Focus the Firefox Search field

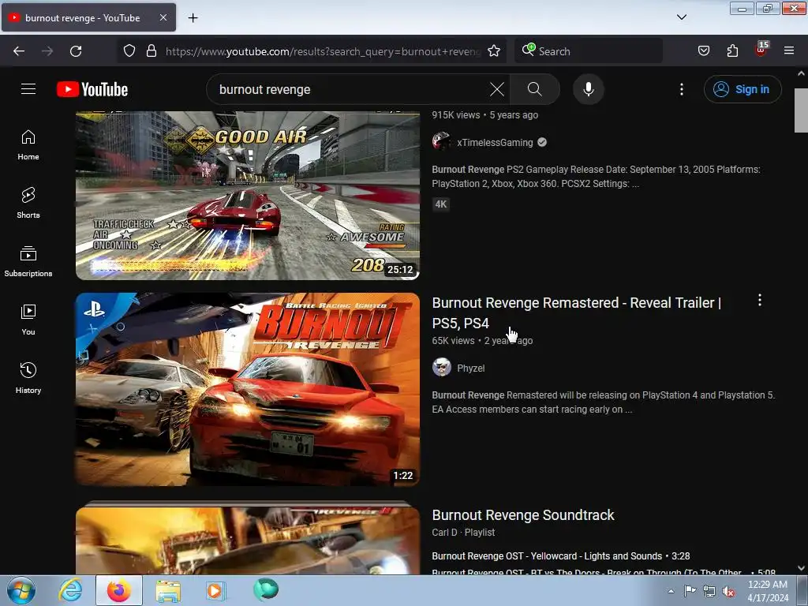pos(589,51)
